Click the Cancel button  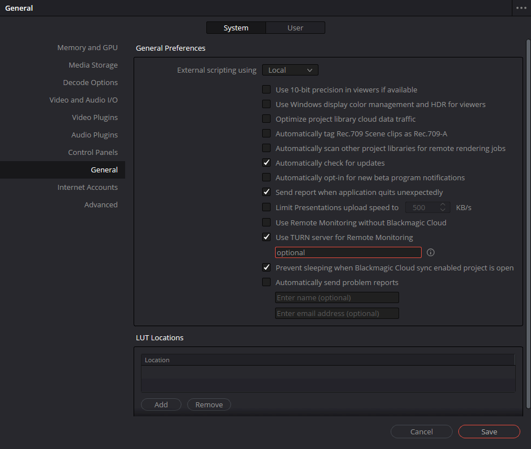click(422, 432)
